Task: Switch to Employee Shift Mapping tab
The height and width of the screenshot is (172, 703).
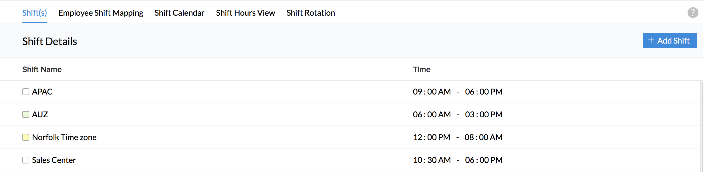Action: coord(101,13)
